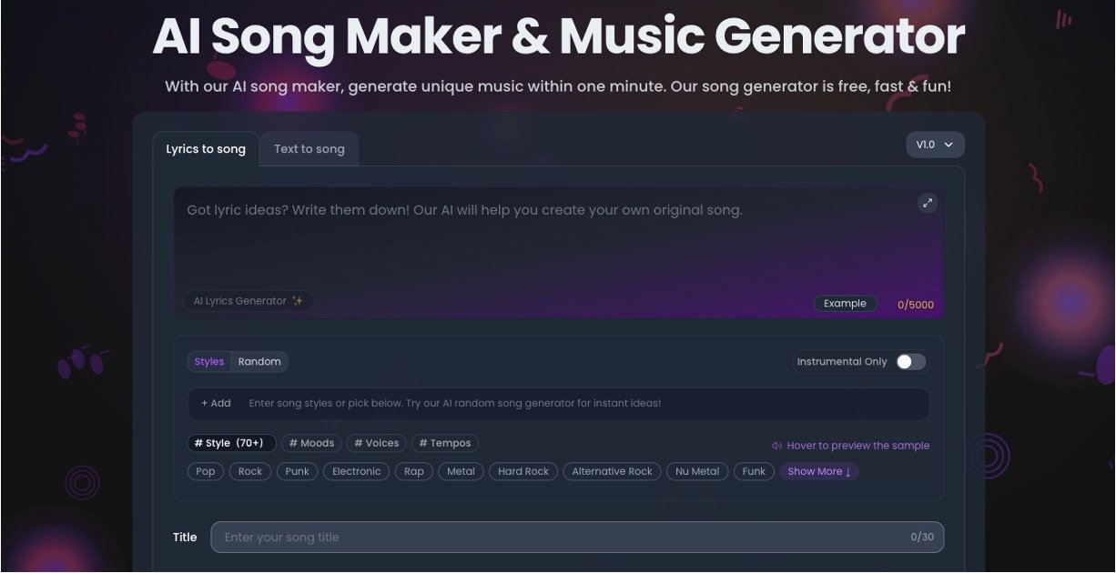View the # Tempos options
The height and width of the screenshot is (573, 1116).
pyautogui.click(x=444, y=443)
